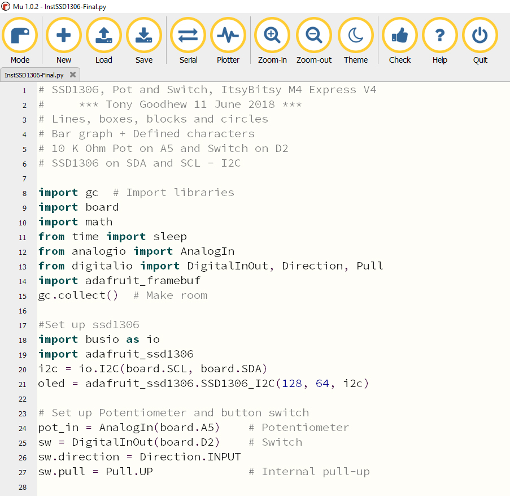
Task: Select the InstSSD1306-Final.py tab
Action: coord(34,74)
